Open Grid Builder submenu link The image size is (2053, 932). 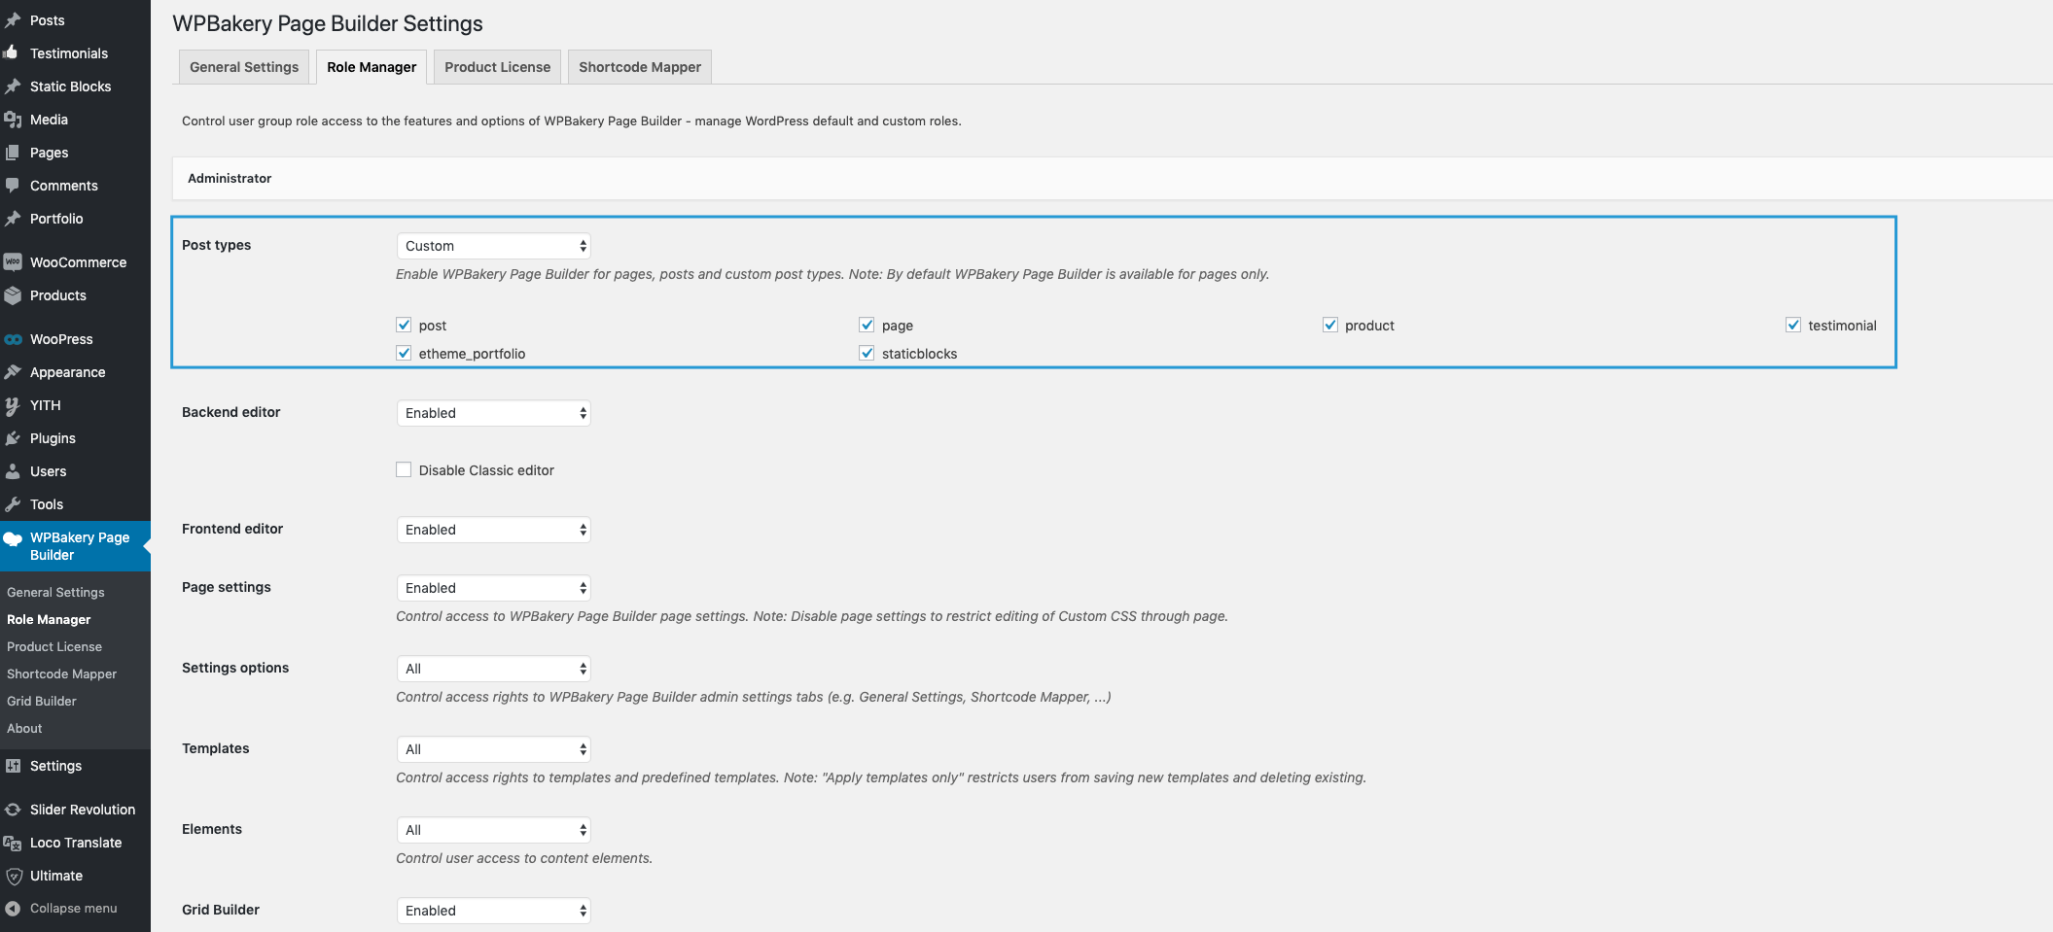42,701
